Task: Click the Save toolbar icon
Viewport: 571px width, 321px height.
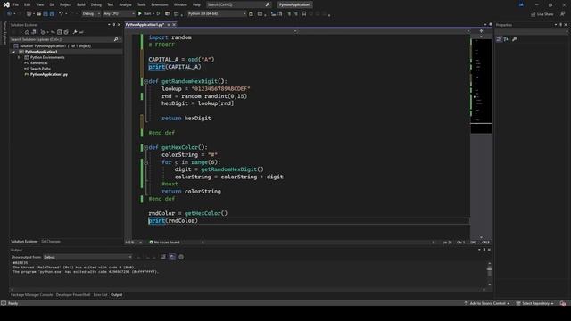Action: click(46, 14)
